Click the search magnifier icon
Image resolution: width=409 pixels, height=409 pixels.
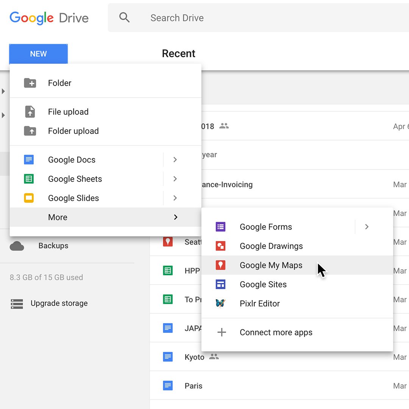[124, 18]
